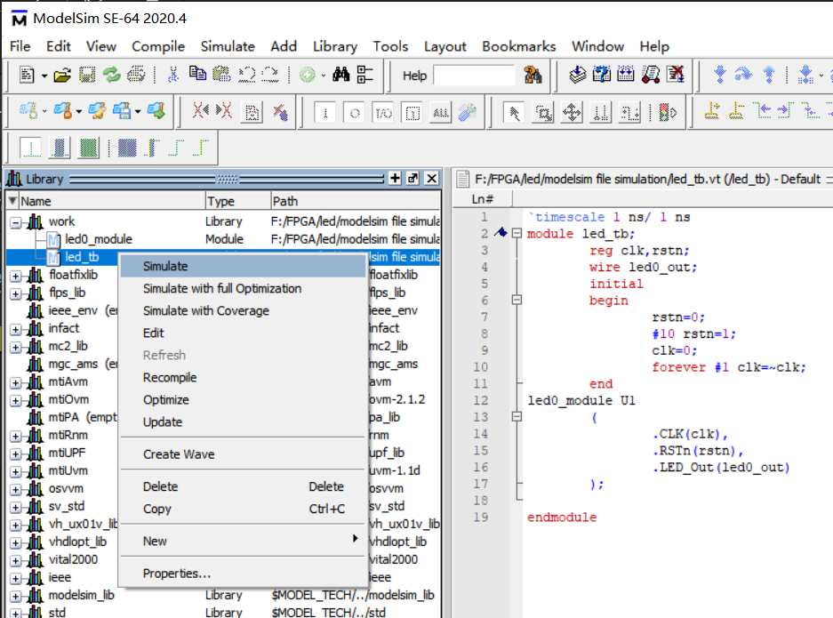The width and height of the screenshot is (833, 618).
Task: Click Properties... in the context menu
Action: [177, 574]
